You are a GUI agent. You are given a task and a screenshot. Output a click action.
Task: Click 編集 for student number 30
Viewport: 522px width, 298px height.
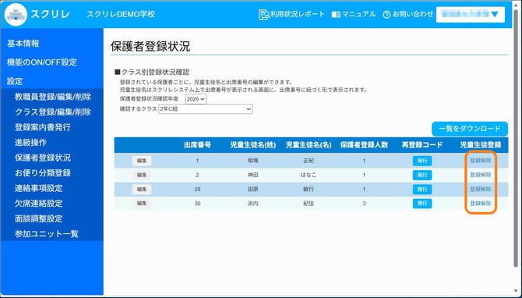142,204
